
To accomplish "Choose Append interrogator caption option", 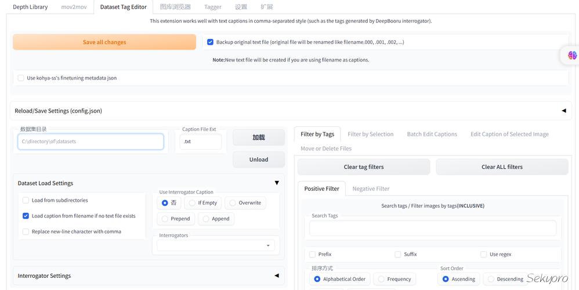I will tap(216, 219).
